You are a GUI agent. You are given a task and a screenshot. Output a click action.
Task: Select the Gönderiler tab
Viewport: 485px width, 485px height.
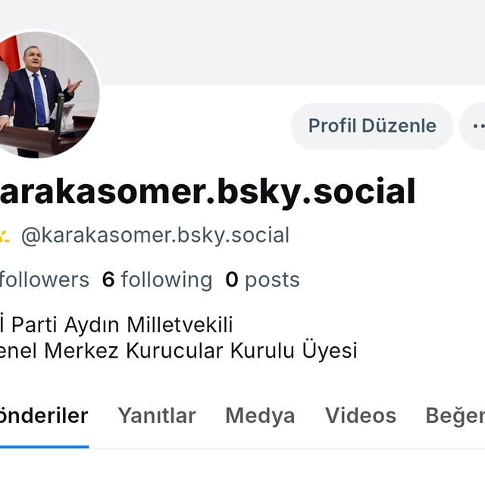44,415
